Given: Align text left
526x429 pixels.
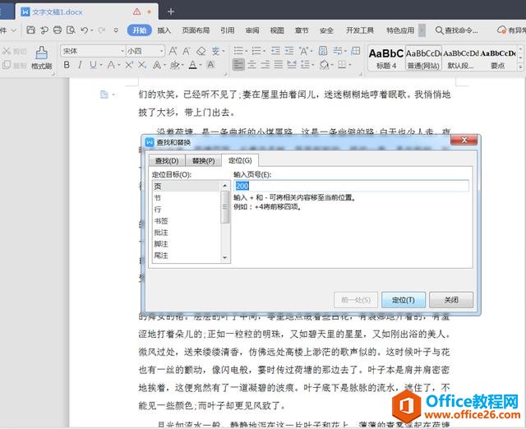Looking at the screenshot, I should tap(238, 64).
